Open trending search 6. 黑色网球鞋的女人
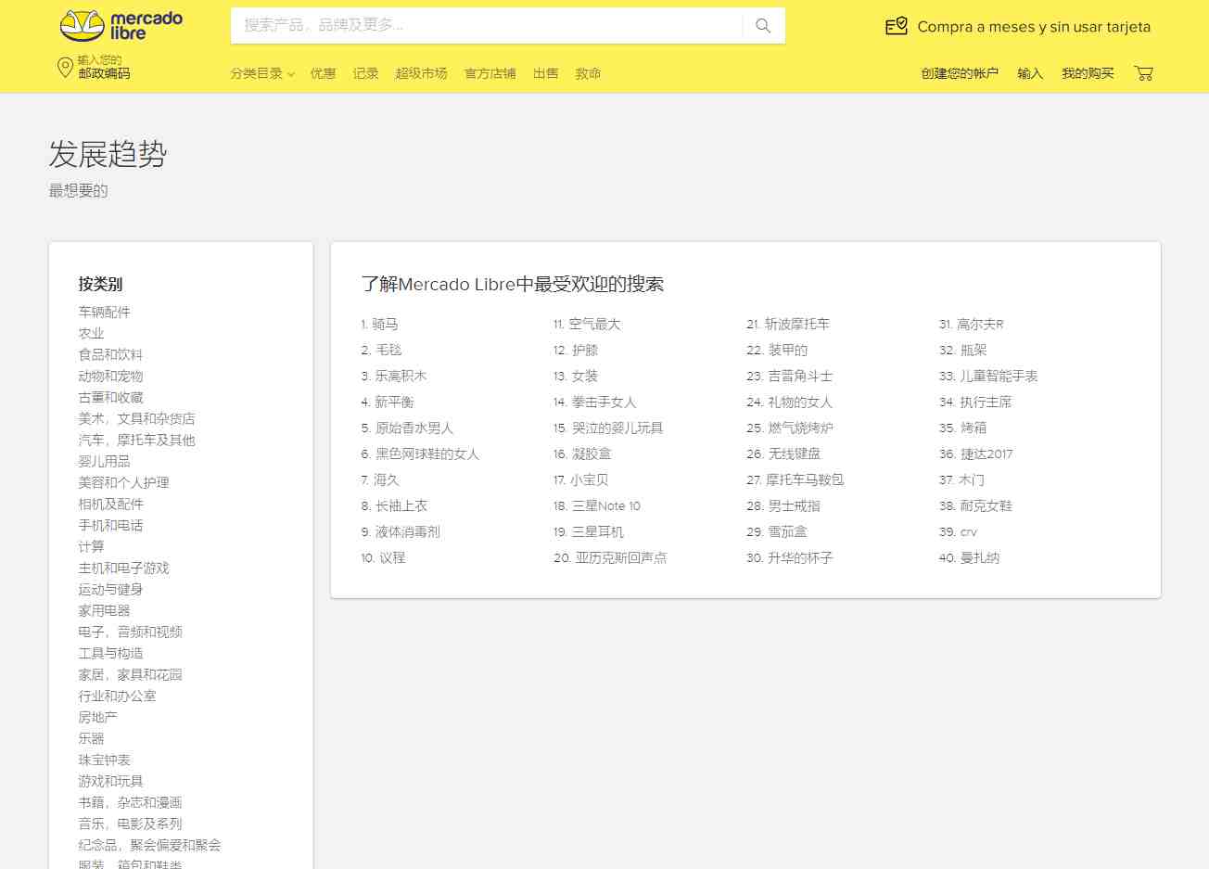Viewport: 1209px width, 869px height. [x=419, y=454]
